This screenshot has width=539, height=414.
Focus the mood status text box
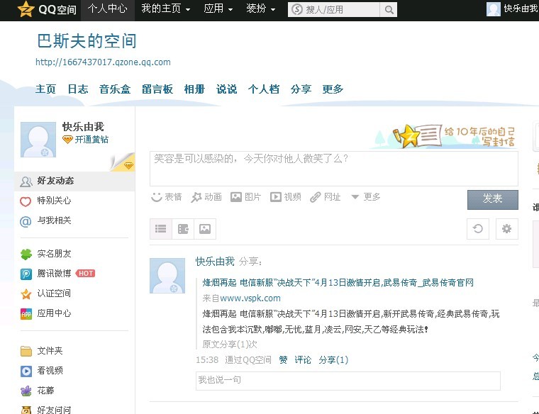pos(334,169)
